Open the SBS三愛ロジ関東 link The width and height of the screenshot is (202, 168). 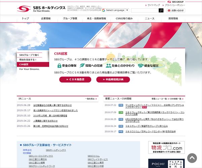point(37,163)
